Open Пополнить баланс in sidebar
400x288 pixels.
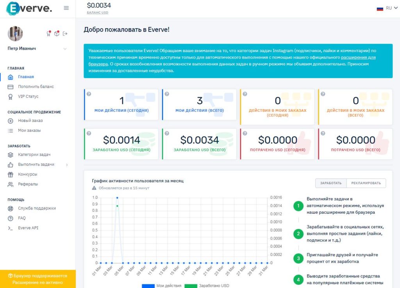(36, 87)
